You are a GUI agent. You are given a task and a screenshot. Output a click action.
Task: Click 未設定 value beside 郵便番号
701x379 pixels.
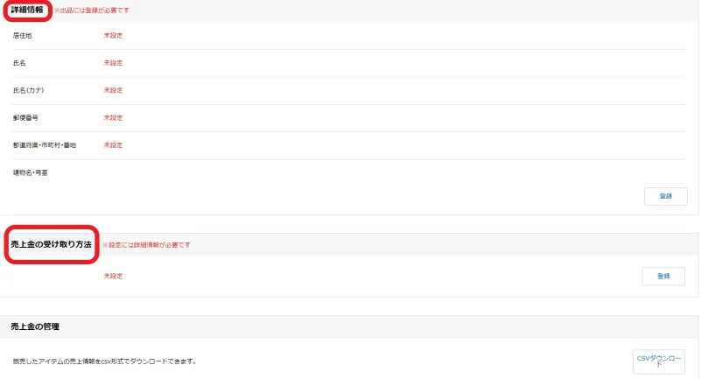point(113,117)
